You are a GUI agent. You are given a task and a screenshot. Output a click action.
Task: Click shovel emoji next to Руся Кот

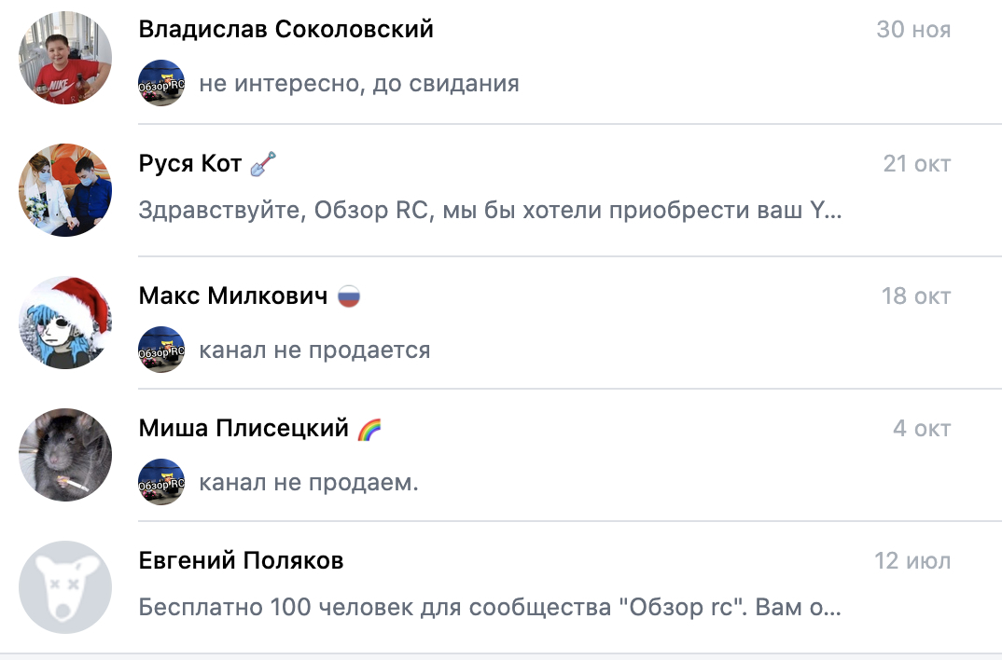pos(264,164)
